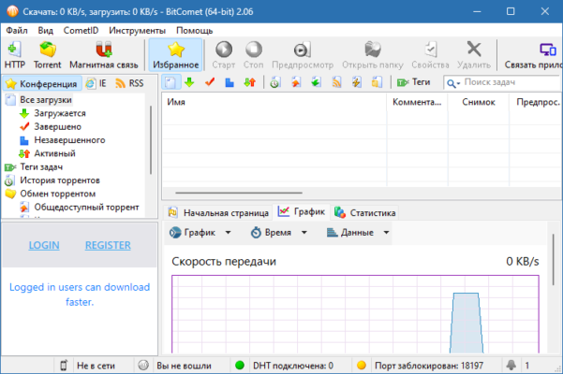
Task: Click the Стоп toolbar button
Action: point(254,55)
